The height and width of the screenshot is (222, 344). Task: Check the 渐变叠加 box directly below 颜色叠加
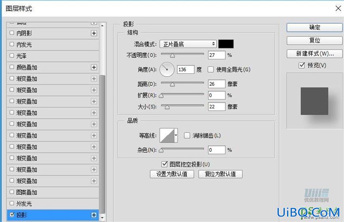(12, 78)
